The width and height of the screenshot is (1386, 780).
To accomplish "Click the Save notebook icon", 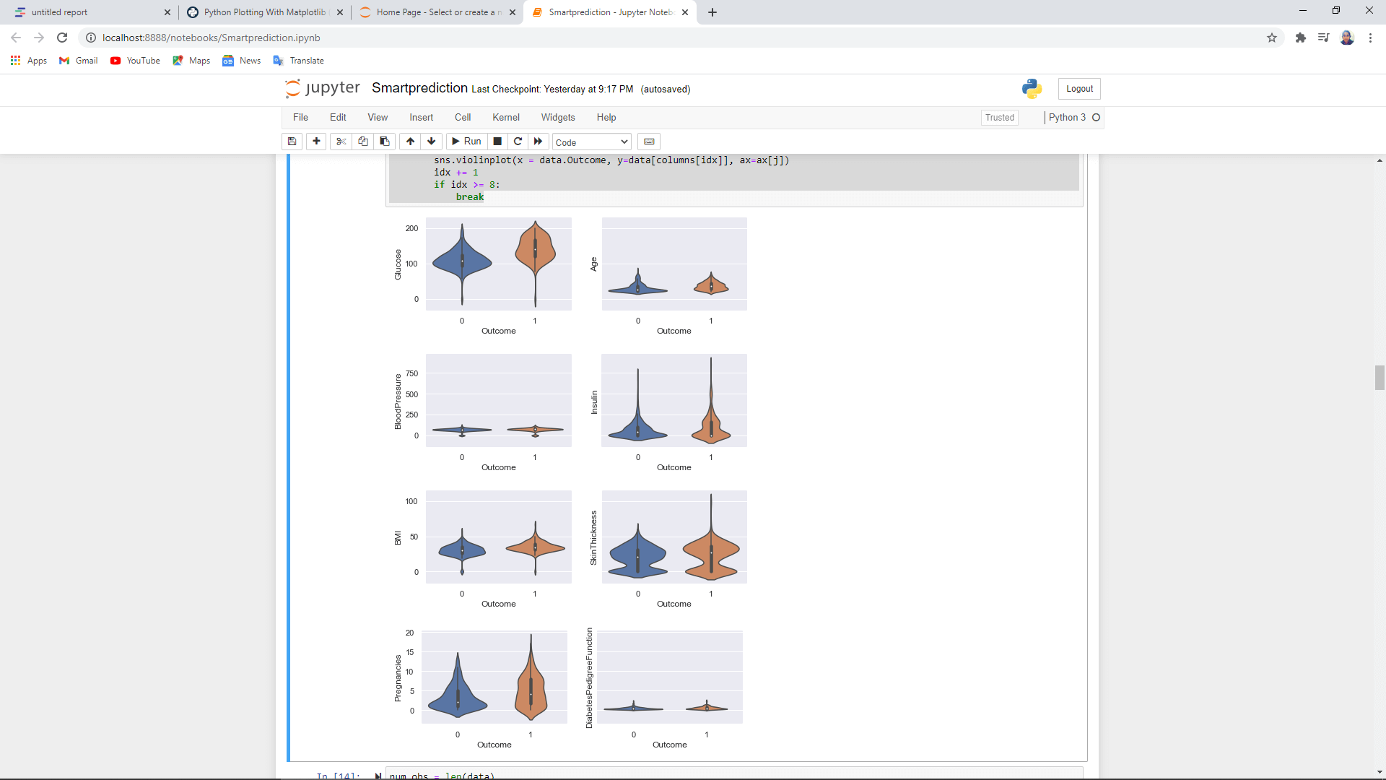I will coord(294,141).
